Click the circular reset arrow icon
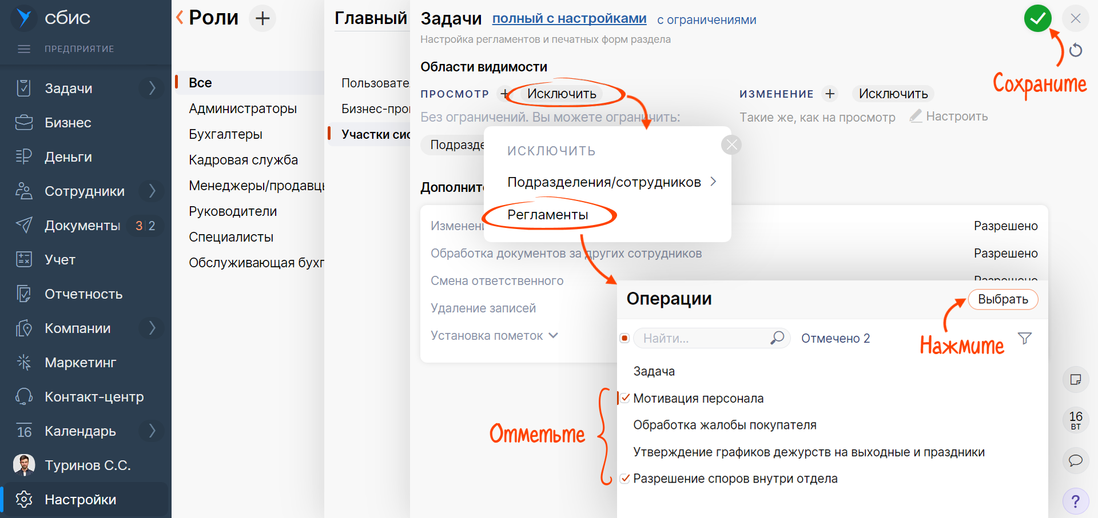Screen dimensions: 1098x518 [1076, 50]
